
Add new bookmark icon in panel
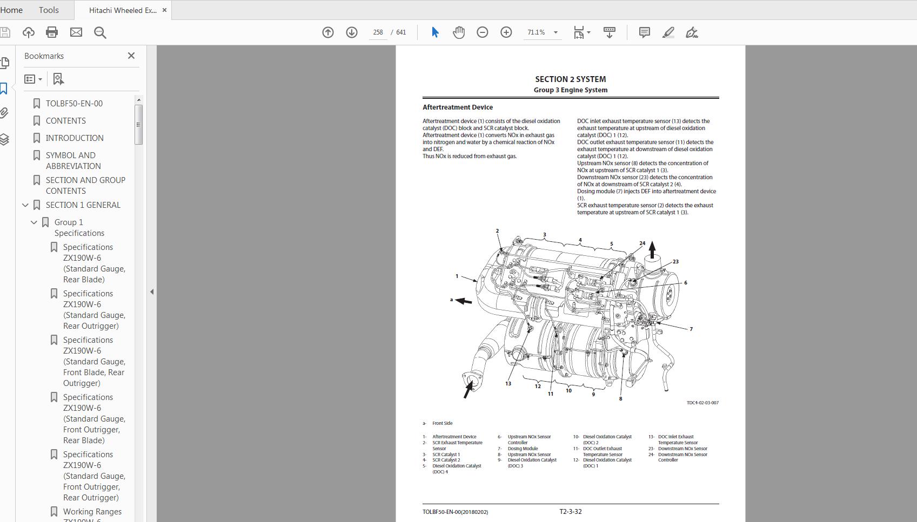pyautogui.click(x=59, y=79)
